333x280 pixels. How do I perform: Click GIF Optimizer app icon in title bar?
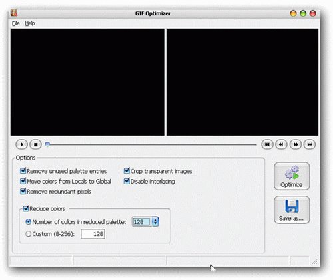pos(15,13)
